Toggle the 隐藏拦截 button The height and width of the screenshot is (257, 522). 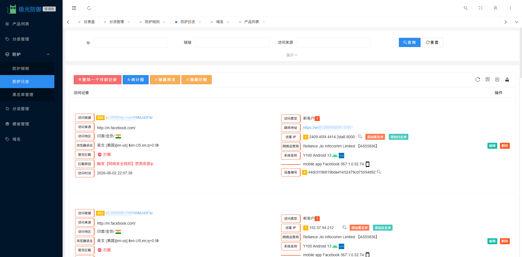(x=197, y=80)
